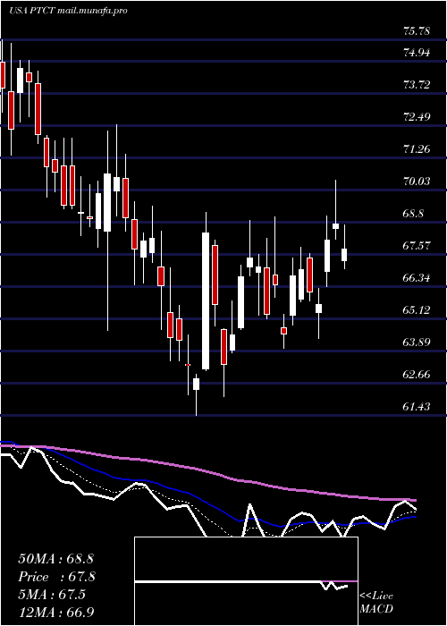Image resolution: width=447 pixels, height=626 pixels.
Task: Click the 5MA : 67.5 readout
Action: point(52,595)
